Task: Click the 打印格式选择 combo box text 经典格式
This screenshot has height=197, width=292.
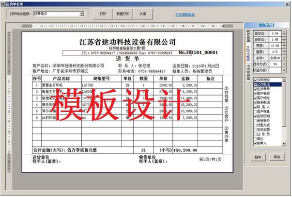Action: click(x=57, y=14)
